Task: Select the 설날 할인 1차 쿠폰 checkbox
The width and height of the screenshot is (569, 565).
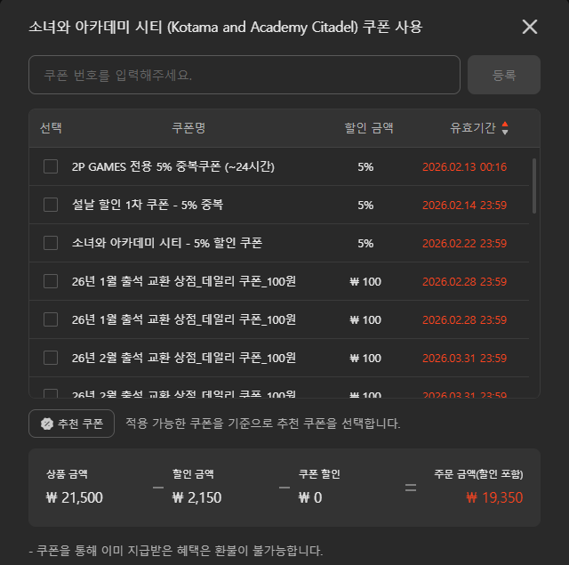Action: [51, 205]
